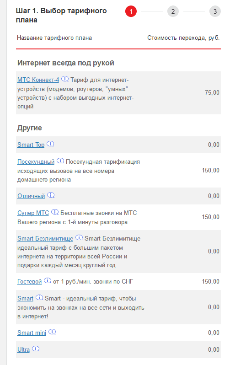Click info icon next to Ultra
Screen dimensions: 235x365
tap(36, 349)
